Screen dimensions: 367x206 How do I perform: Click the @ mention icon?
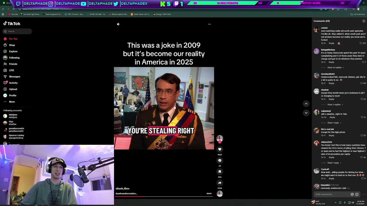[352, 195]
